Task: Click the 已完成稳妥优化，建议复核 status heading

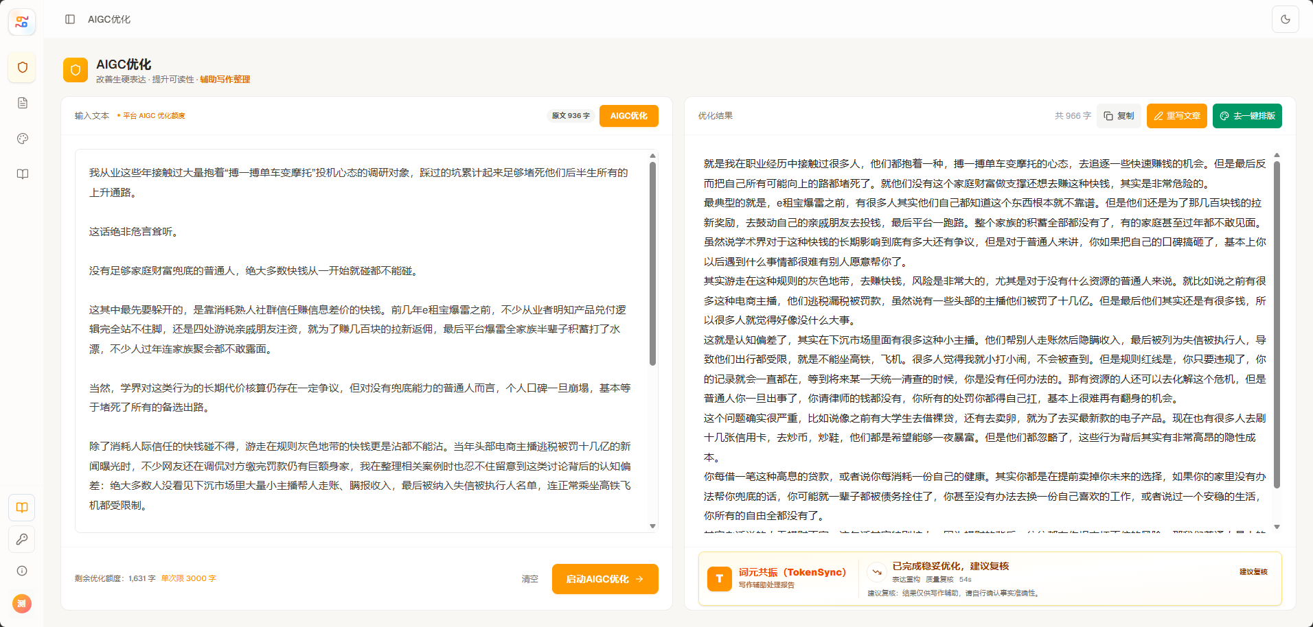Action: pyautogui.click(x=950, y=566)
